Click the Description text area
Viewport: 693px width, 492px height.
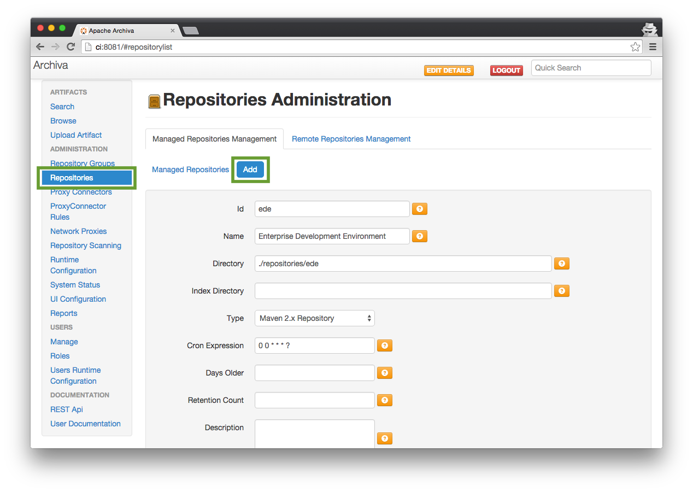(315, 434)
